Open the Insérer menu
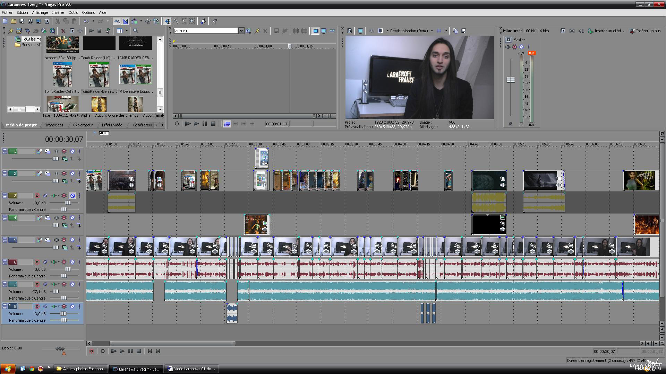 (58, 12)
